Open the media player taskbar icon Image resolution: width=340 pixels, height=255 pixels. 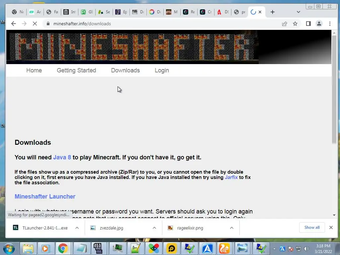45,248
